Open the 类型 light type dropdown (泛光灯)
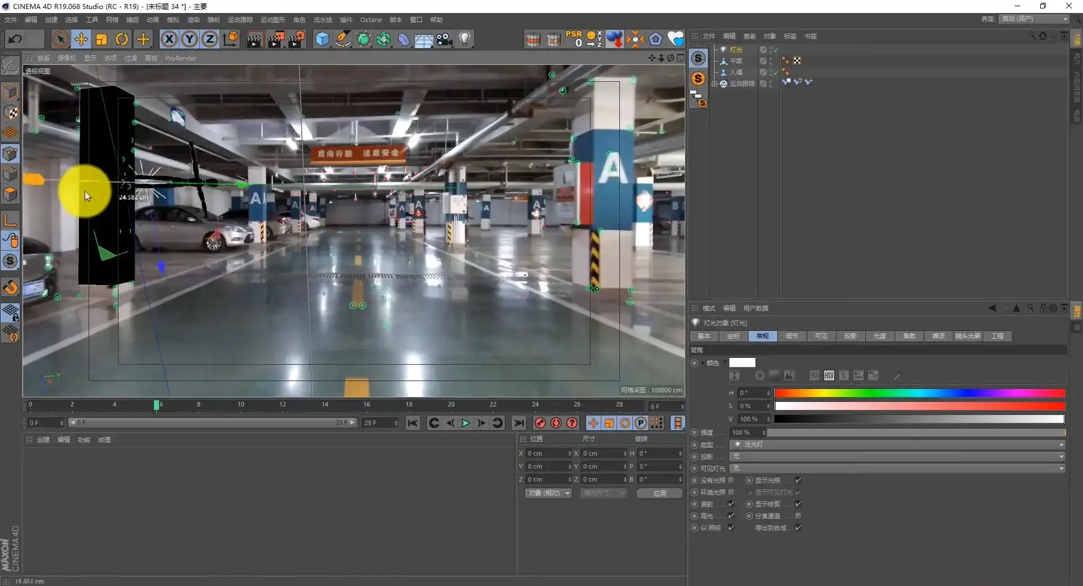The width and height of the screenshot is (1083, 586). pos(897,445)
